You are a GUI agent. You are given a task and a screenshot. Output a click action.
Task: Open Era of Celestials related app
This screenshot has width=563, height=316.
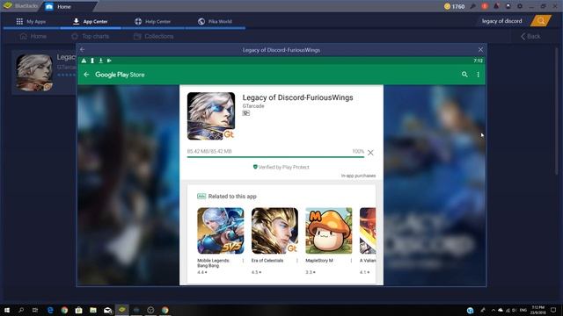click(274, 231)
